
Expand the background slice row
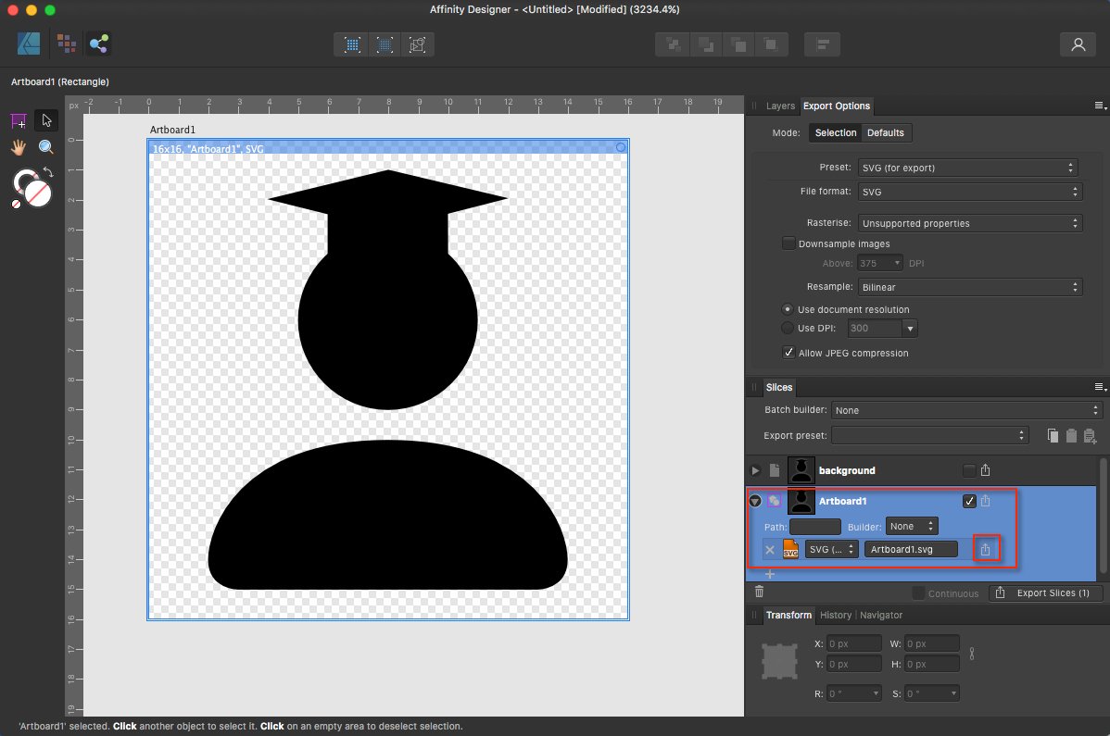[x=755, y=470]
